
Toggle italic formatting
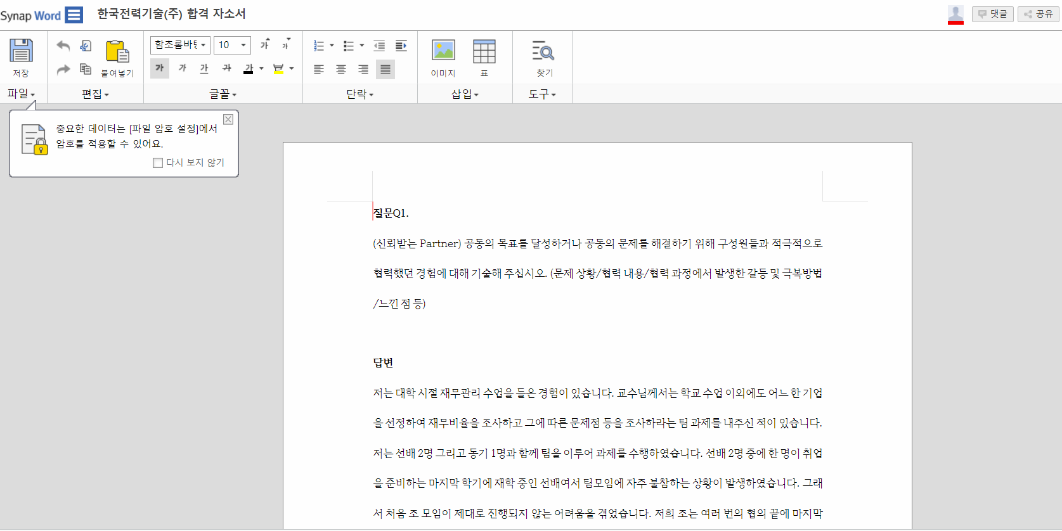(183, 68)
